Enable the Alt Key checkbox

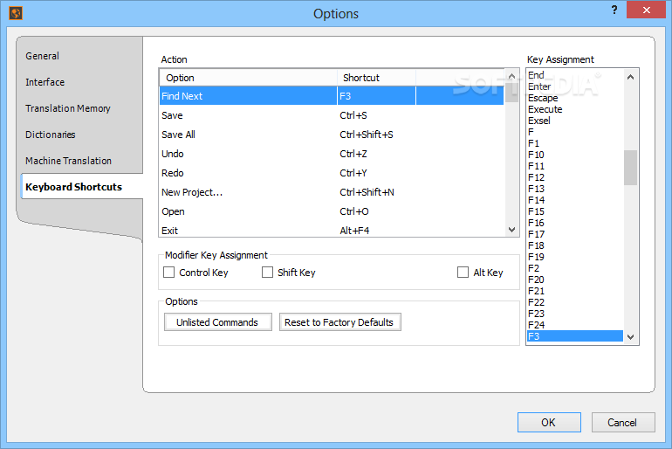[x=463, y=273]
